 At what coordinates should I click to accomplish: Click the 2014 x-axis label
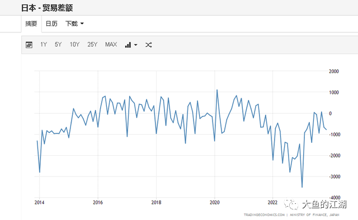point(39,203)
